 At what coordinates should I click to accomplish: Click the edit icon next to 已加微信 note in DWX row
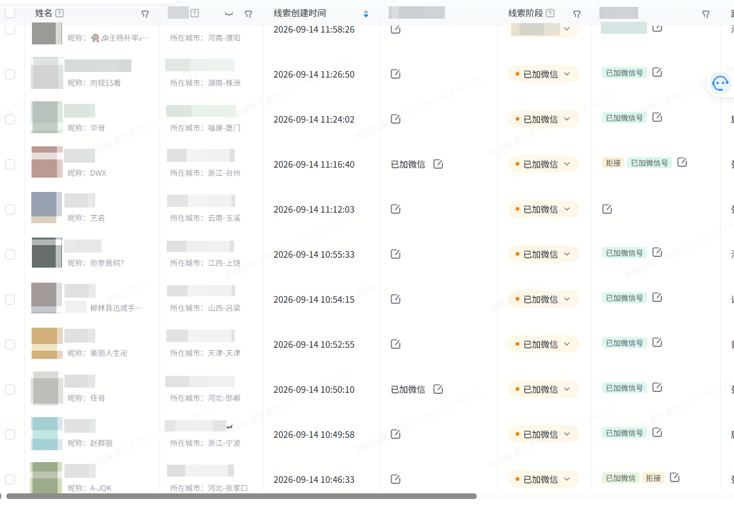click(438, 164)
